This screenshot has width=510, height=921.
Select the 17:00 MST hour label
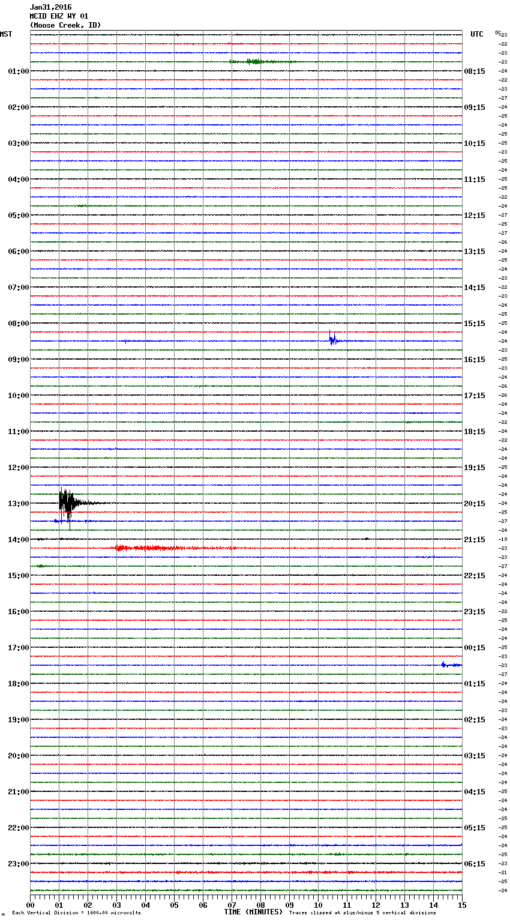click(18, 648)
